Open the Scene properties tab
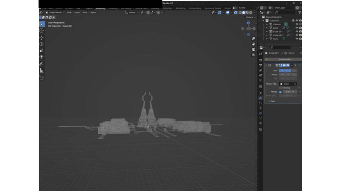The width and height of the screenshot is (340, 191). click(x=261, y=75)
